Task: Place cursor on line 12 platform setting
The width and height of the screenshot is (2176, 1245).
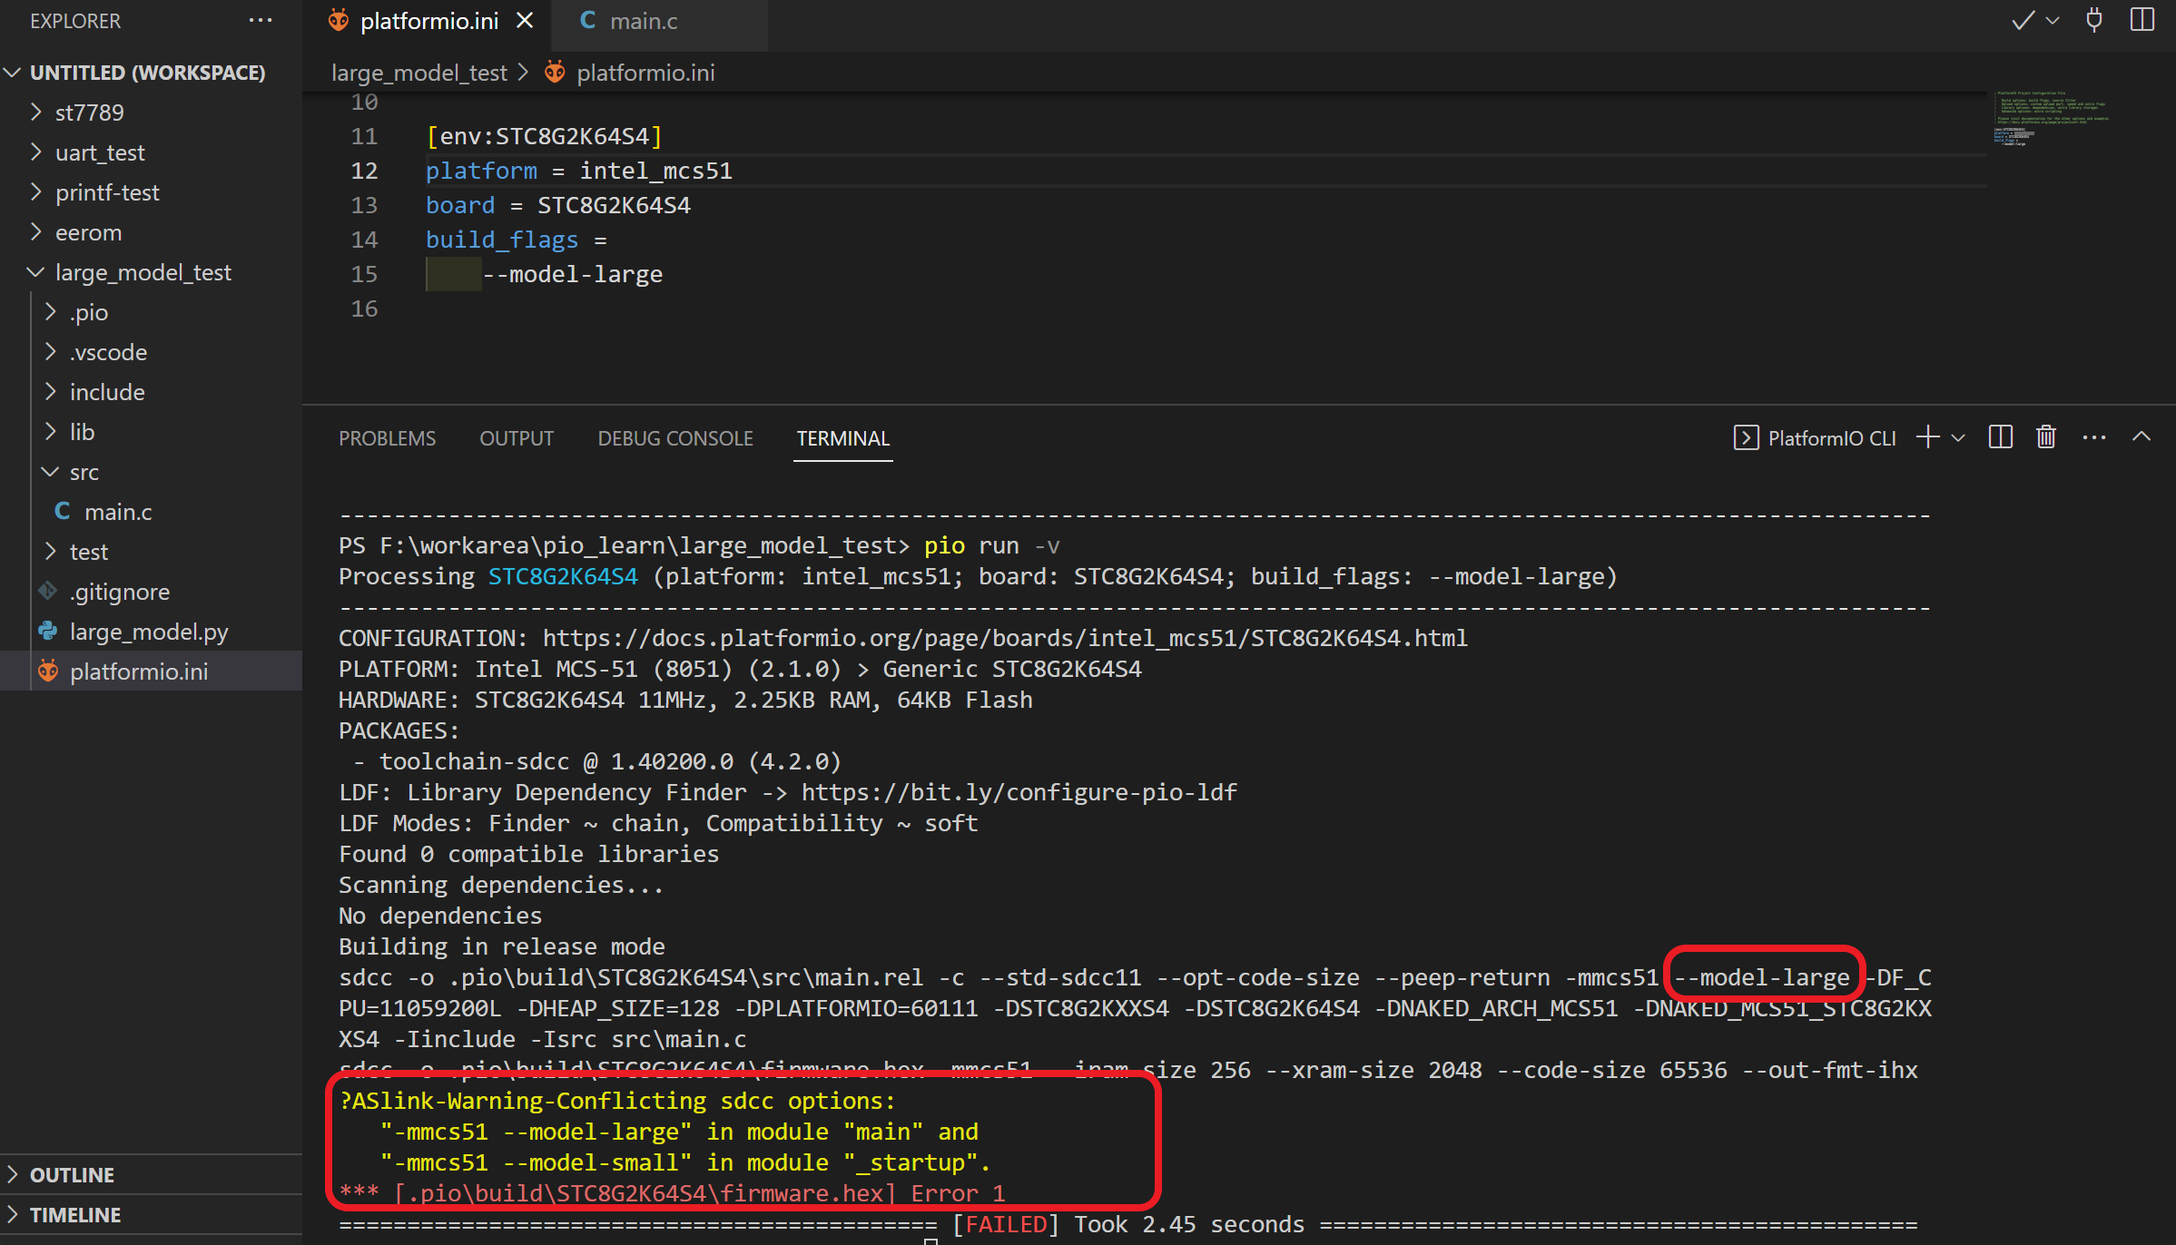Action: pos(578,171)
